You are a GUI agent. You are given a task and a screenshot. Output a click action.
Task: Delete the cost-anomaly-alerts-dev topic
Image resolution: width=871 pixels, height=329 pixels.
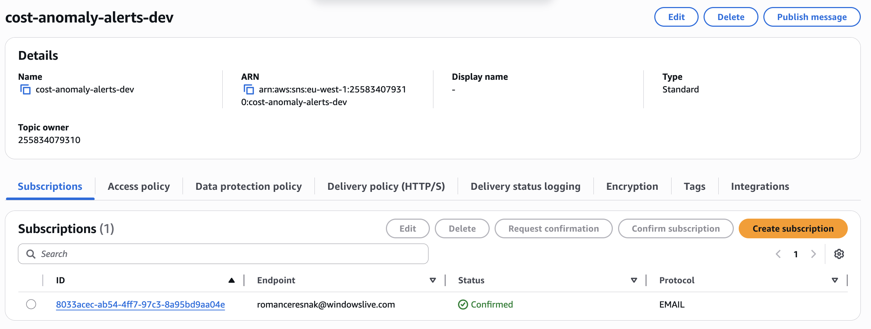pos(731,17)
